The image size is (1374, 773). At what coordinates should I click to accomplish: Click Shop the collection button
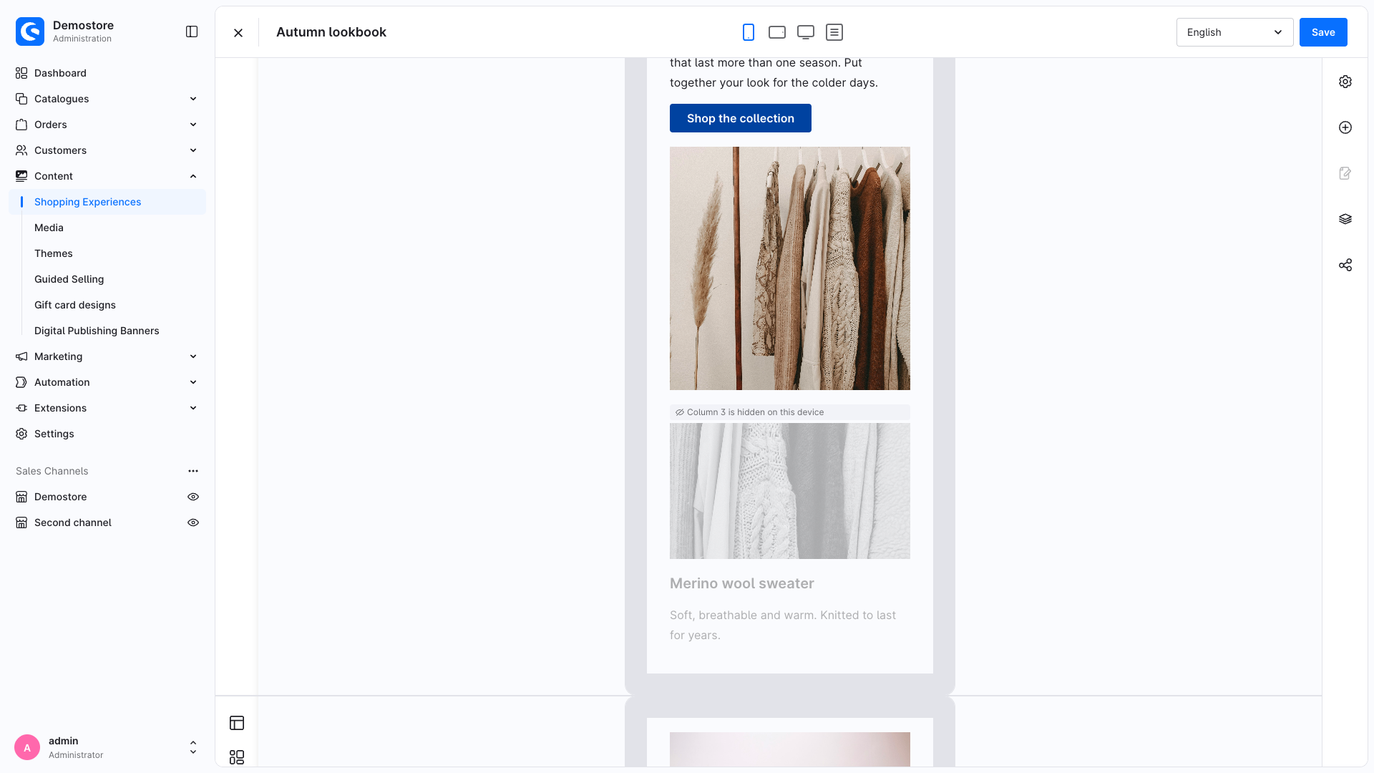741,118
